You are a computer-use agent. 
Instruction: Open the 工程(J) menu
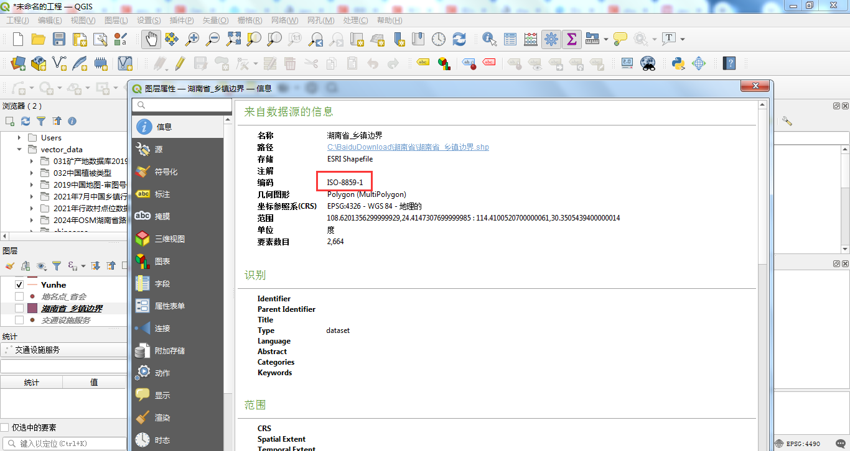pos(17,20)
